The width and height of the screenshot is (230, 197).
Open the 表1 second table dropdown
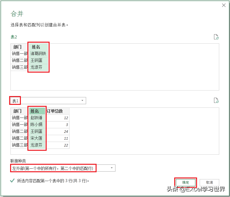coord(48,101)
